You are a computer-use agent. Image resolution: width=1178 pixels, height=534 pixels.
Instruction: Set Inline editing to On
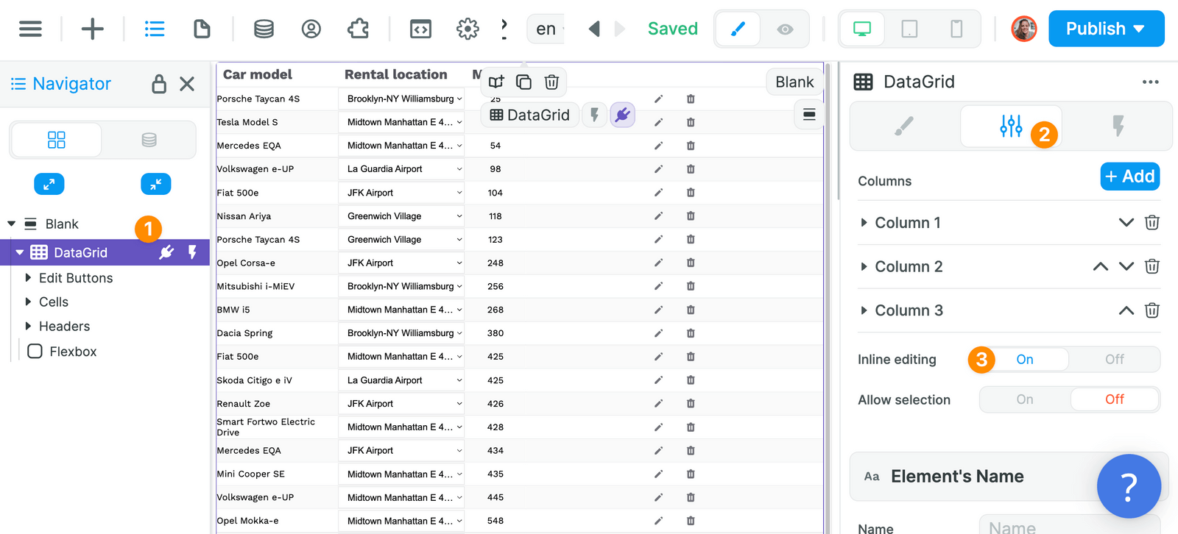[x=1025, y=359]
